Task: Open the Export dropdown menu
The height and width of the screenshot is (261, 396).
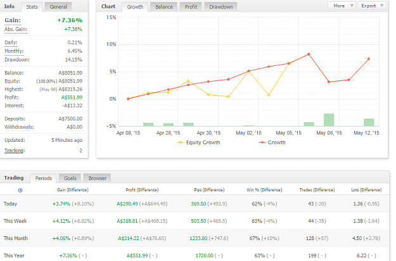Action: coord(372,6)
